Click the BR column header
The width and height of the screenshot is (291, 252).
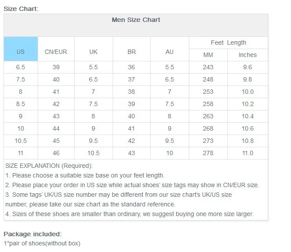pyautogui.click(x=131, y=52)
